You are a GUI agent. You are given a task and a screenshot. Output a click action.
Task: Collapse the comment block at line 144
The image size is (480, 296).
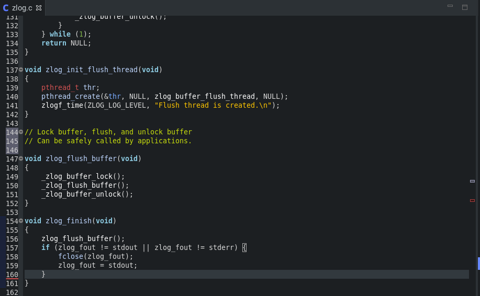click(21, 132)
